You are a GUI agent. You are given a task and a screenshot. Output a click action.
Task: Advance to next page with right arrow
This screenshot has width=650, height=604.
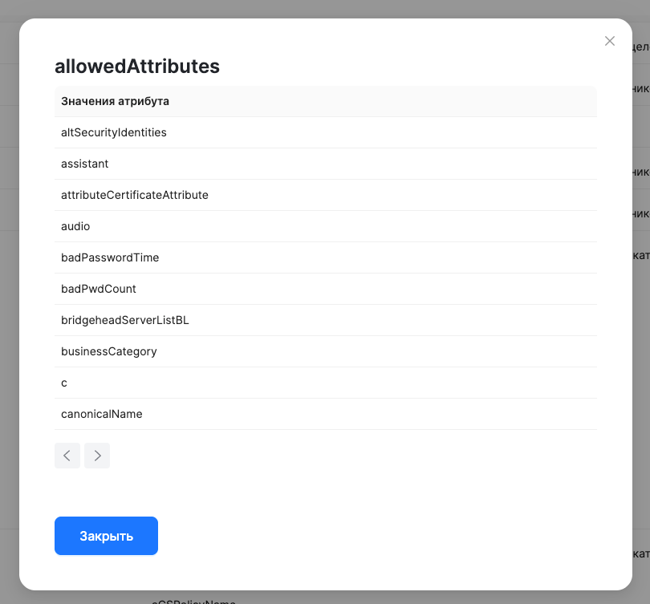click(97, 455)
